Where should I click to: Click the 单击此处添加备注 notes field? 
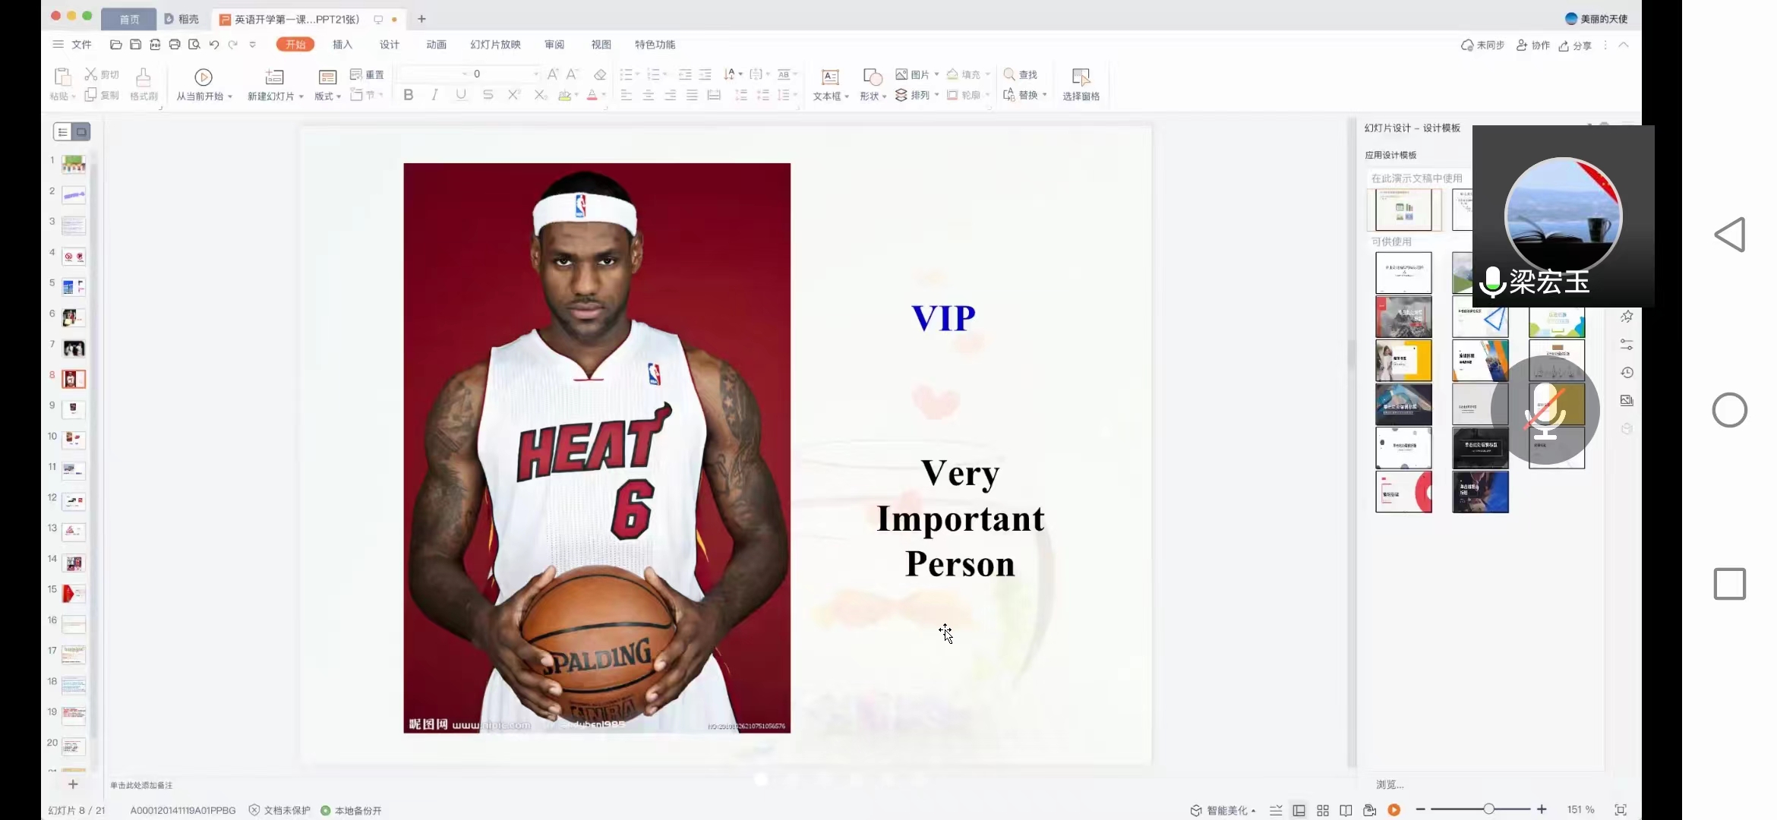tap(141, 785)
